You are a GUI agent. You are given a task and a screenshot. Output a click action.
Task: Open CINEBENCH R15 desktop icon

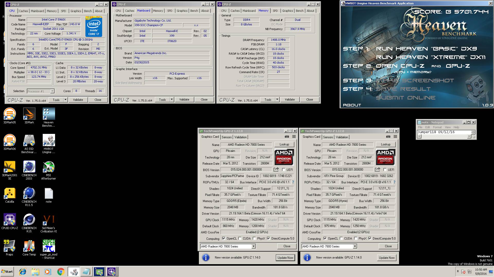pyautogui.click(x=29, y=223)
